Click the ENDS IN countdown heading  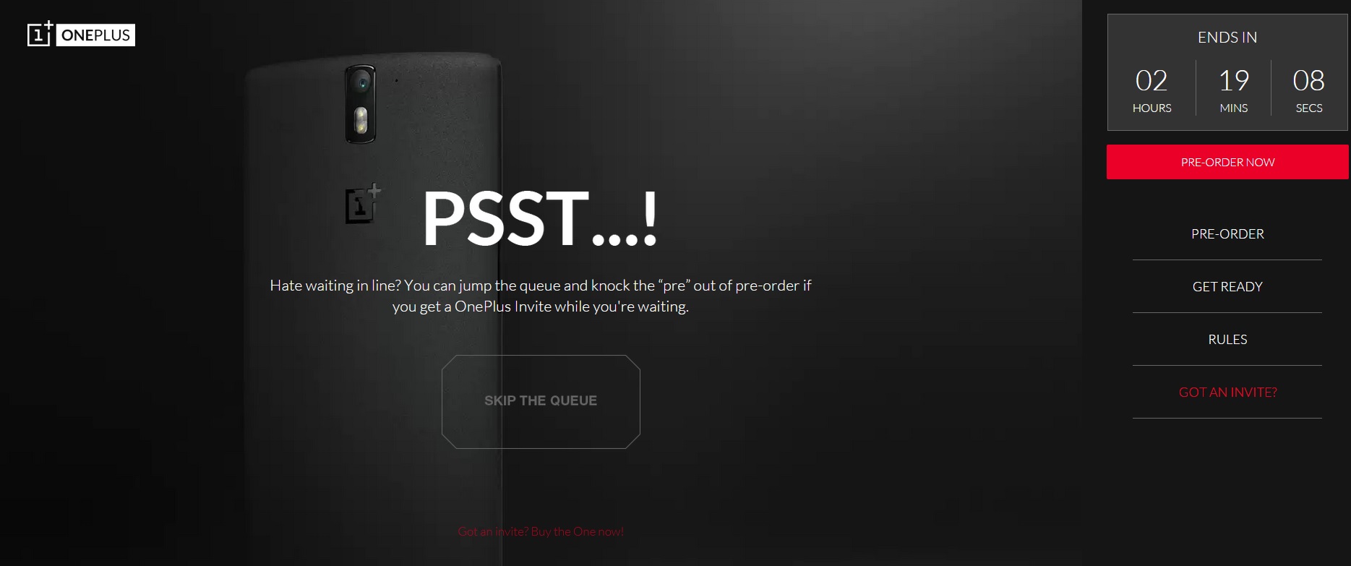[x=1227, y=38]
